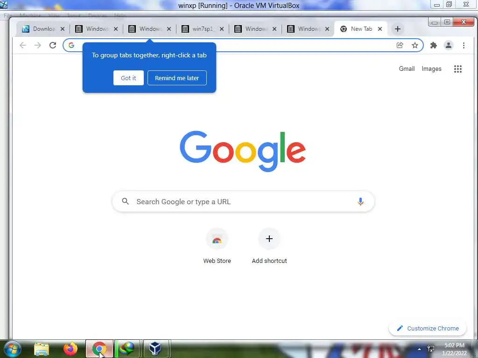The height and width of the screenshot is (358, 478).
Task: Switch to the win7sp1 tab
Action: 203,29
